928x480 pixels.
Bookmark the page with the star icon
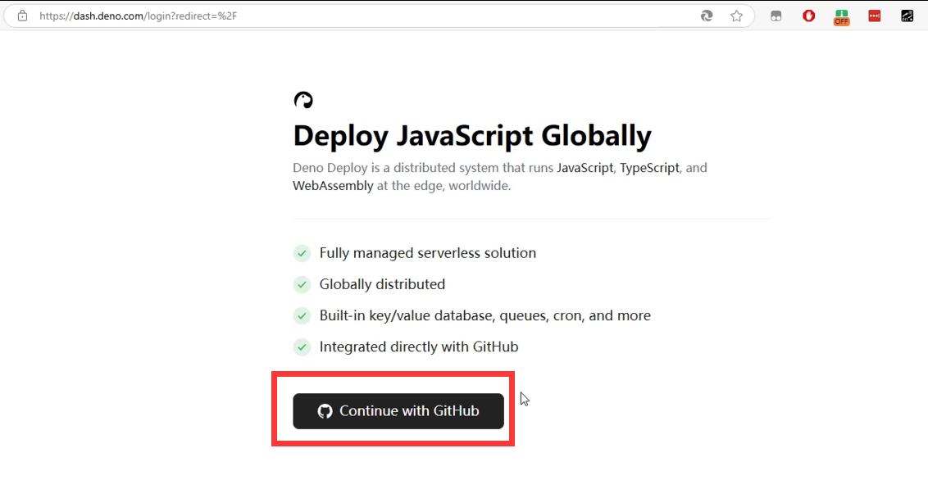(x=736, y=16)
